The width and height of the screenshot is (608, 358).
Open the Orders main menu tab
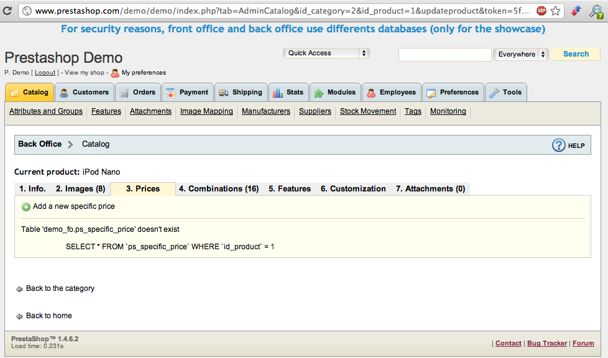click(x=138, y=93)
